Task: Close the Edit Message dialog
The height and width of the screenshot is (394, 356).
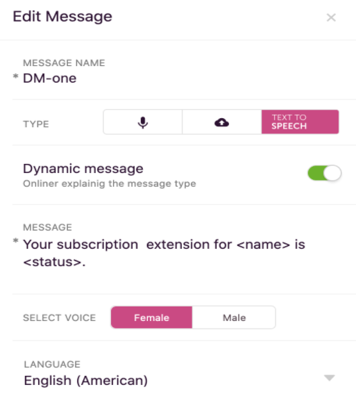Action: pos(331,17)
